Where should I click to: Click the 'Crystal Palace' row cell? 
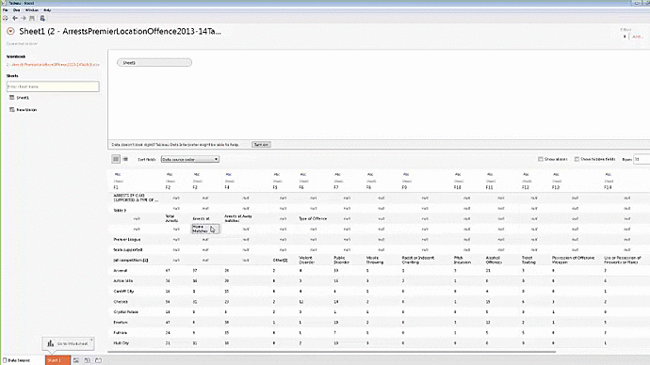pos(125,312)
